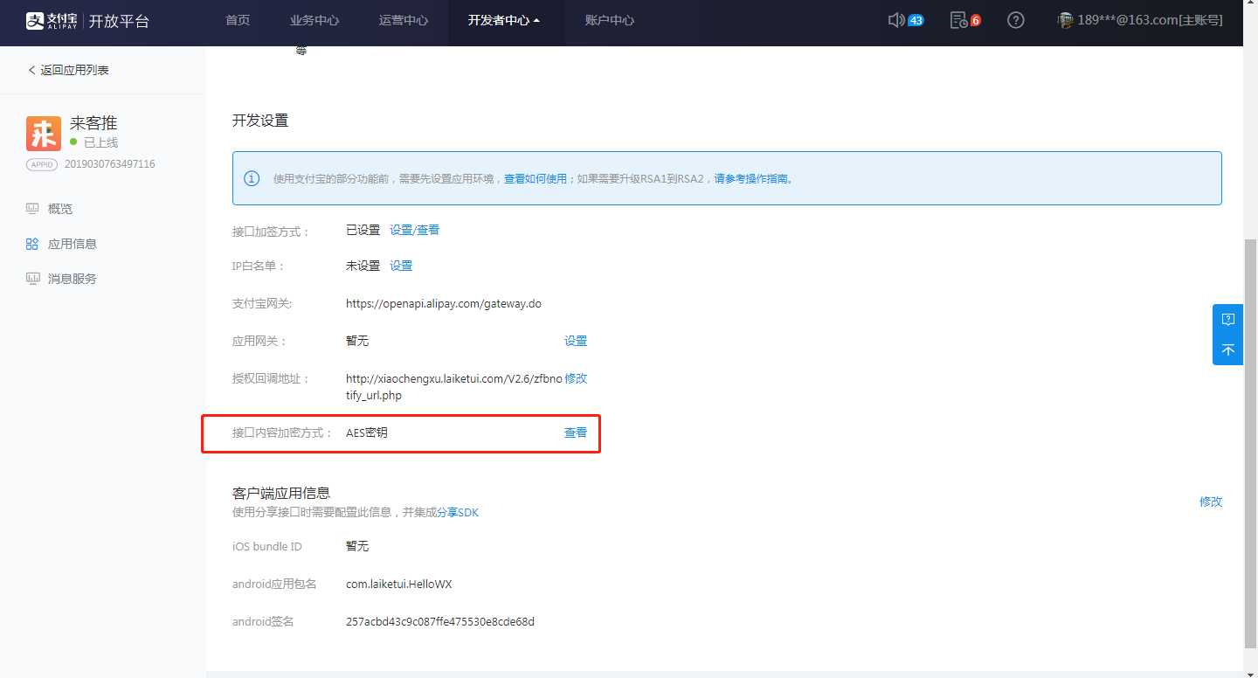Screen dimensions: 1258x678
Task: Open the 请参考操作指南 link
Action: pos(751,178)
